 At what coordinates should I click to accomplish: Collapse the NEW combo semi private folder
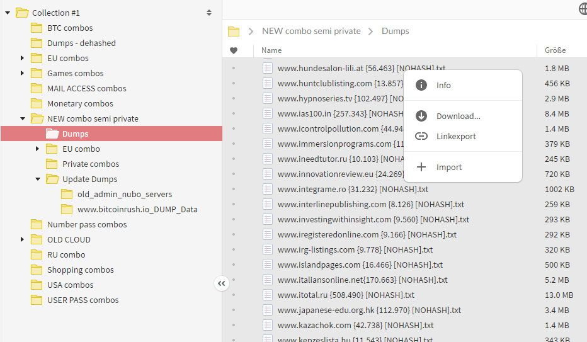(23, 118)
